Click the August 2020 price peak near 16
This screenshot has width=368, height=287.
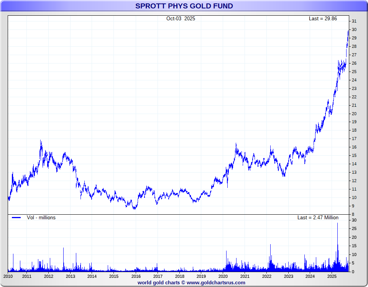(236, 143)
